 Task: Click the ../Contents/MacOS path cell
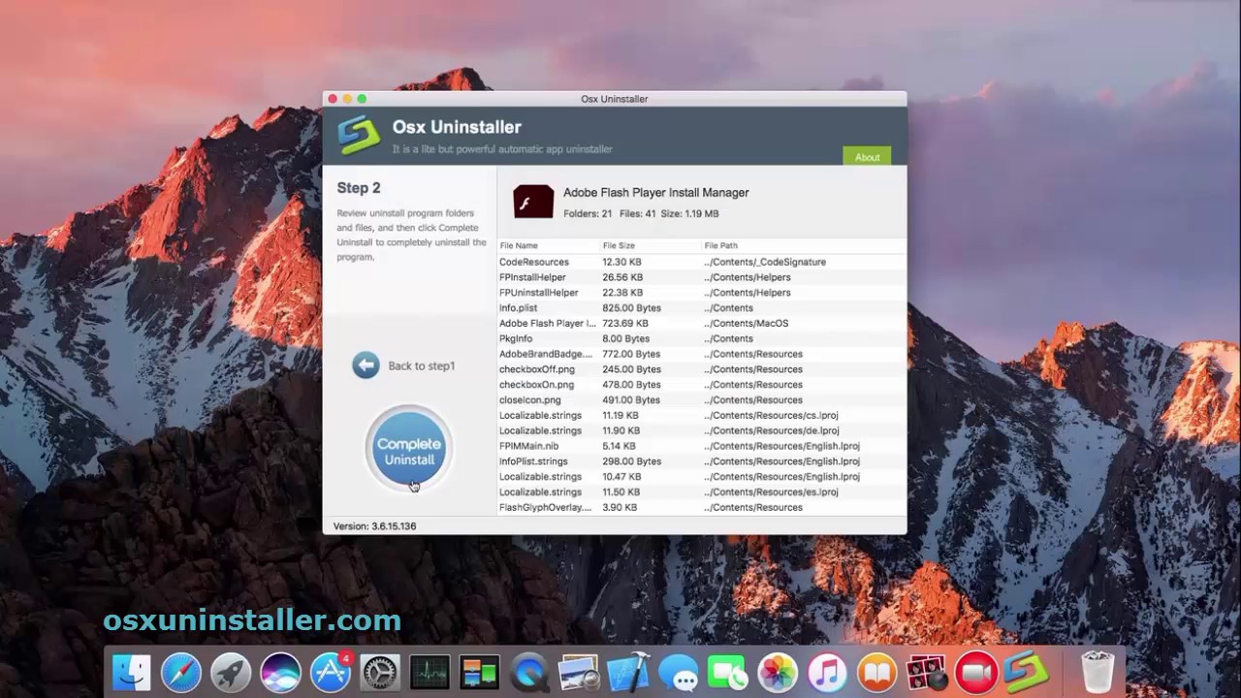(x=746, y=324)
